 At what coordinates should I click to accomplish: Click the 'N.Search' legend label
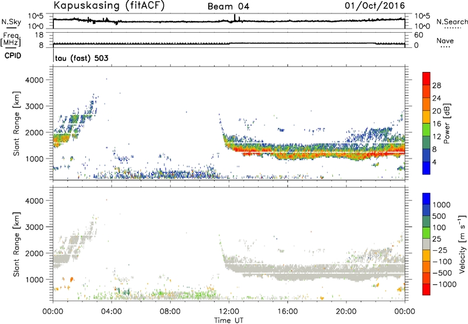[452, 22]
